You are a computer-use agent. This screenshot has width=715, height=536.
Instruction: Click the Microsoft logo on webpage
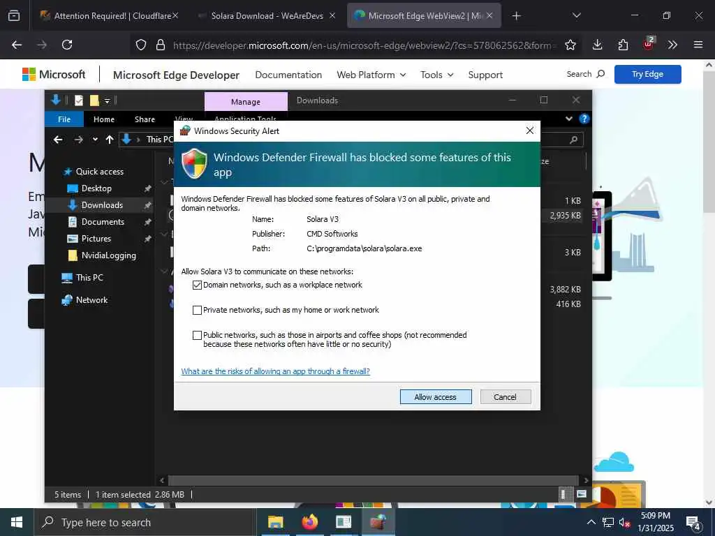pyautogui.click(x=54, y=74)
